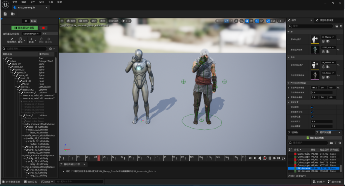Open the 内容侧滑菜单 content drawer

tap(11, 182)
